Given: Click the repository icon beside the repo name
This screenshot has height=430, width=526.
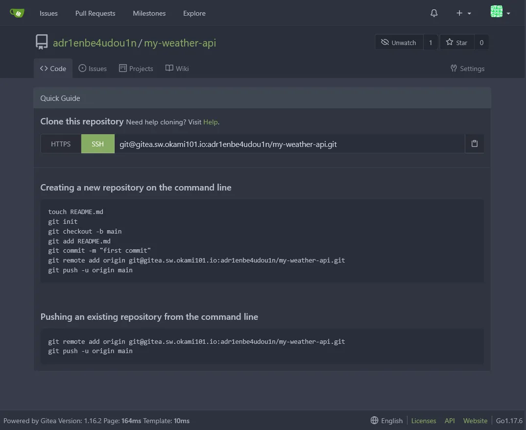Looking at the screenshot, I should pyautogui.click(x=42, y=42).
